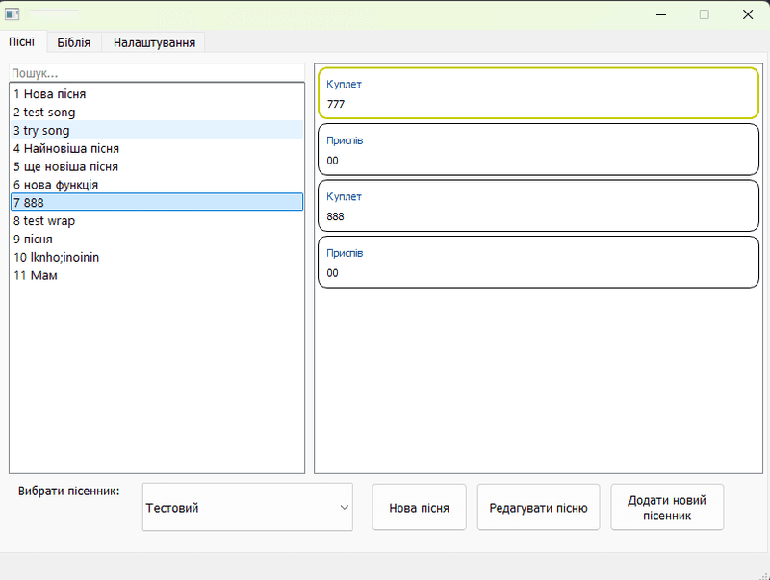Click the app icon in title bar

click(13, 14)
